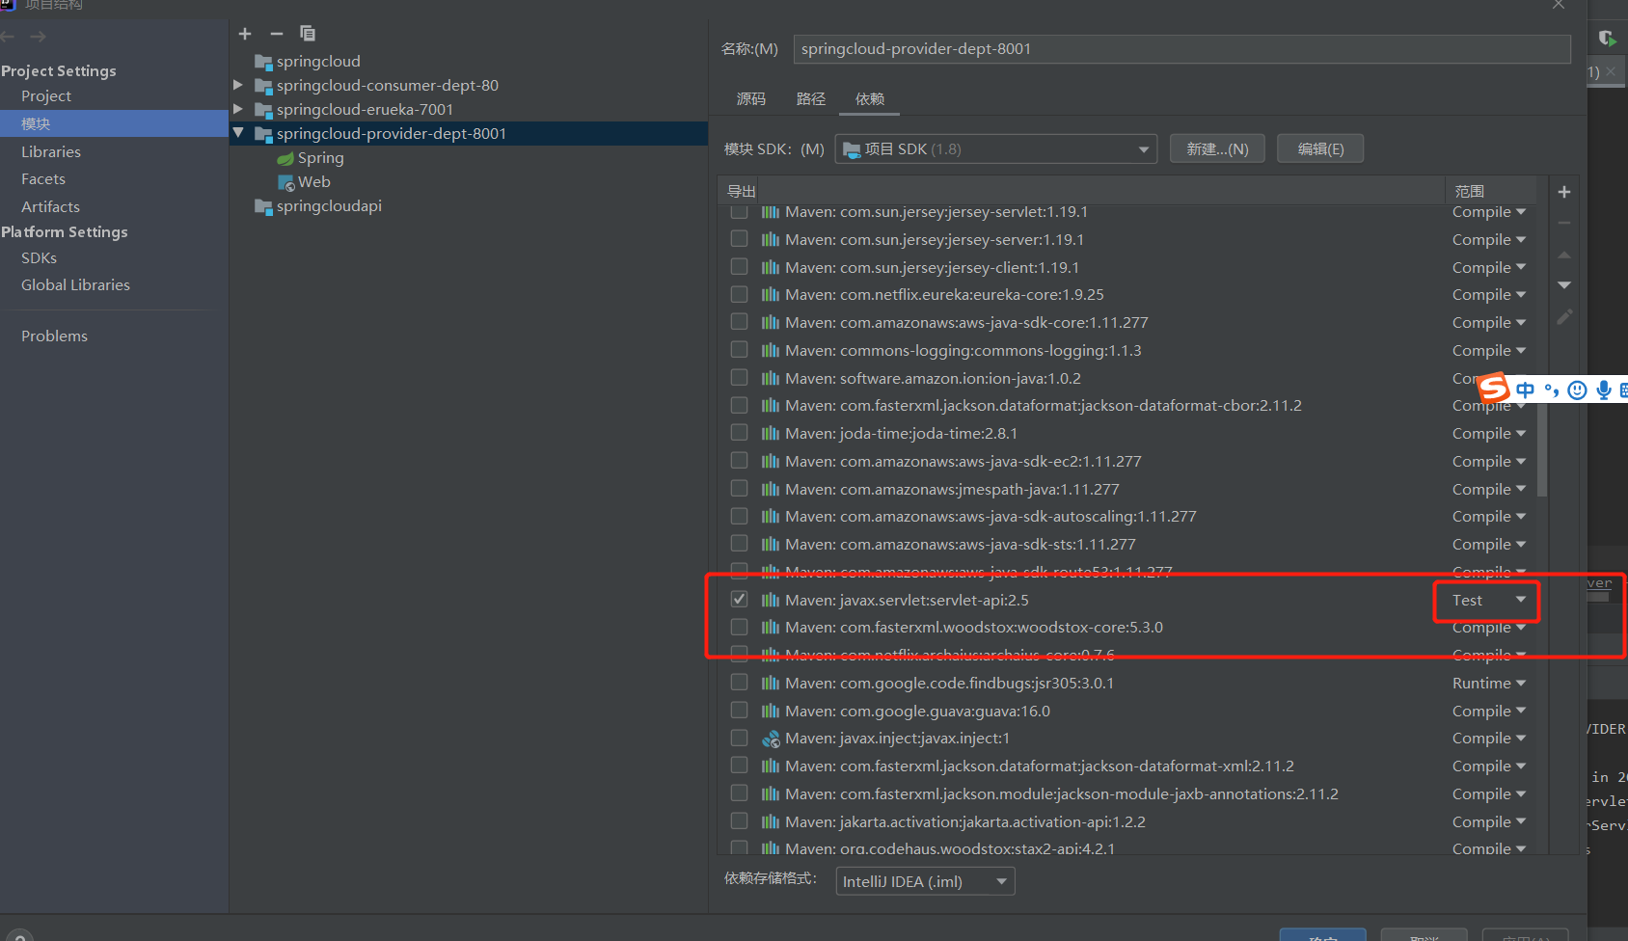
Task: Remove selected module with minus icon
Action: click(x=277, y=34)
